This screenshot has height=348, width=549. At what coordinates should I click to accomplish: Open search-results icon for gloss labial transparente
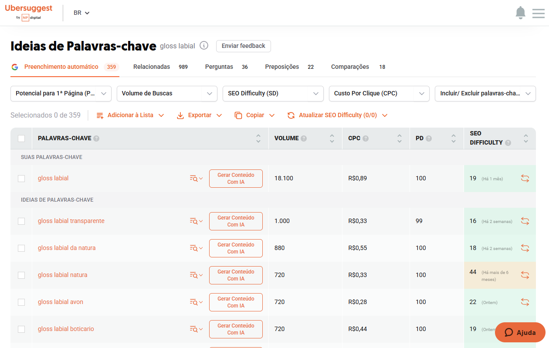coord(196,221)
